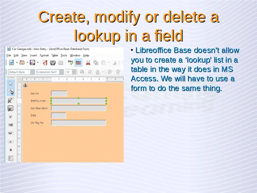The image size is (257, 193).
Task: Click the 'Car Reg No' label
Action: (x=37, y=123)
